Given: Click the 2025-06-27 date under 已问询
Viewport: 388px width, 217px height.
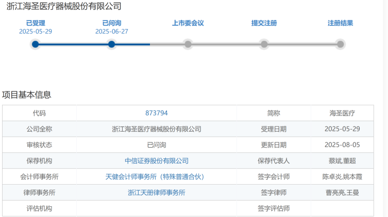Looking at the screenshot, I should (x=112, y=31).
